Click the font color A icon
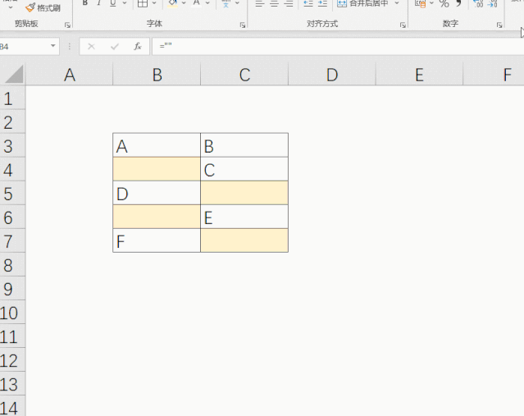This screenshot has height=416, width=524. coord(197,3)
